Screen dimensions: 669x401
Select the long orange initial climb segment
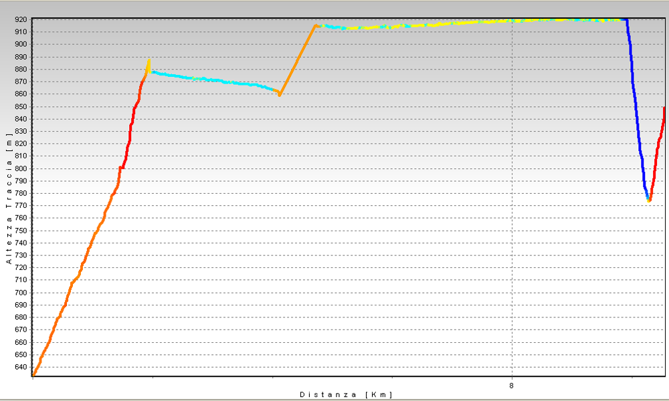click(80, 267)
